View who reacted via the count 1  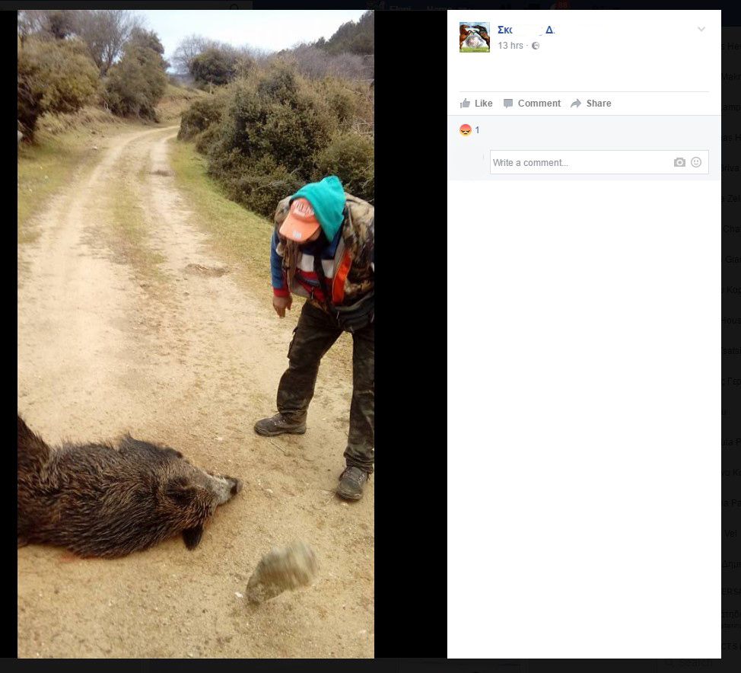(x=477, y=130)
